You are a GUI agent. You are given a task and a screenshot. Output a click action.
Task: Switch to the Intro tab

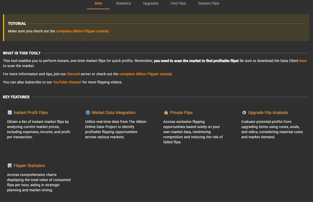[98, 4]
